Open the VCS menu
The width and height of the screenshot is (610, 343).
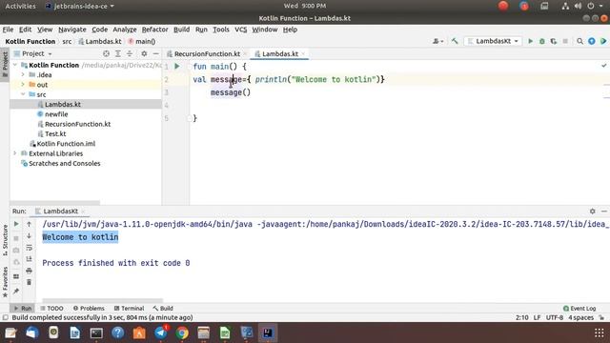[240, 30]
